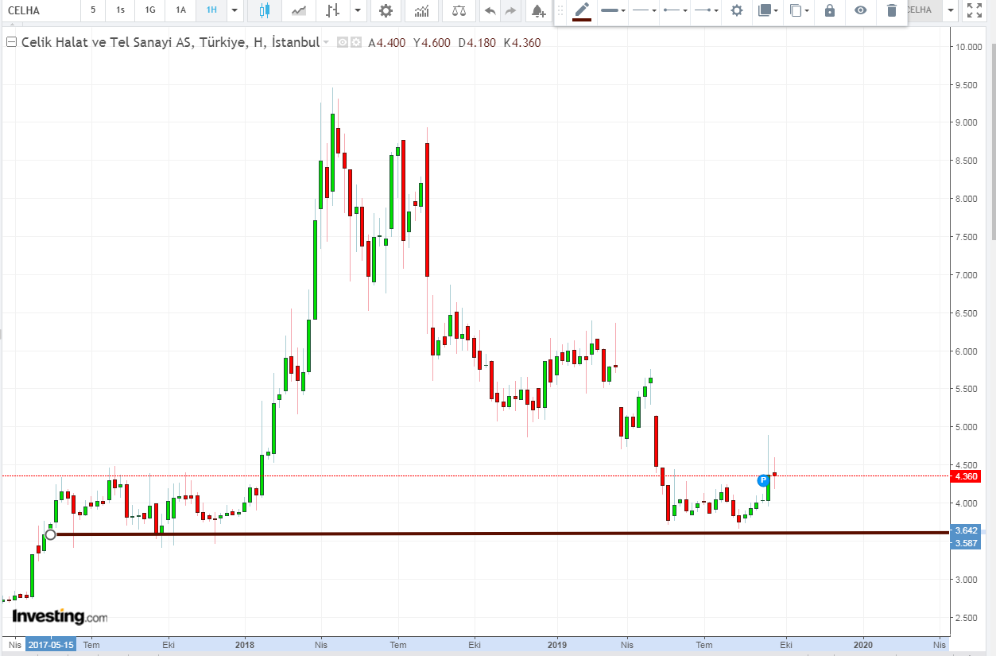This screenshot has width=996, height=656.
Task: Open line style dropdown
Action: pos(644,10)
